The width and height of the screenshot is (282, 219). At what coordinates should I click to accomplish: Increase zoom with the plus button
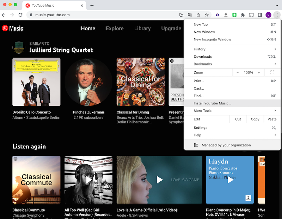(x=259, y=72)
